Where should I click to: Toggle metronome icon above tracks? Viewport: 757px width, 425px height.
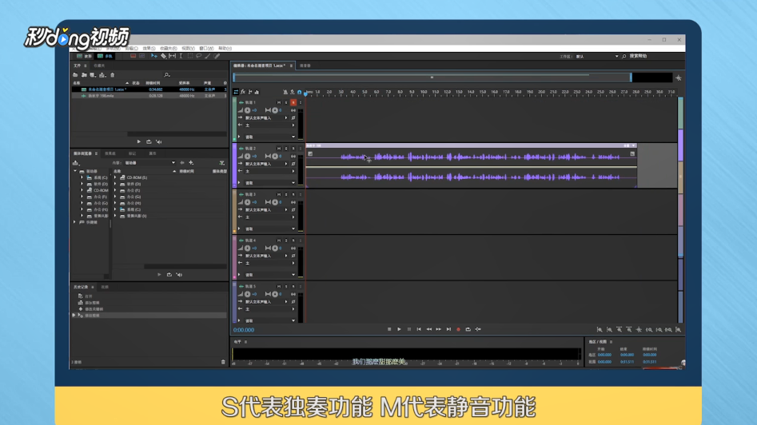285,92
